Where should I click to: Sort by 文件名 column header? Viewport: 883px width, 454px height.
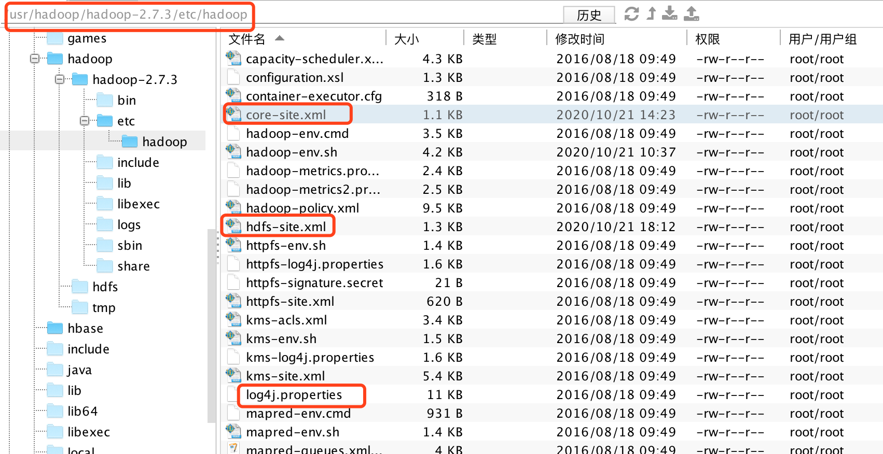click(247, 39)
